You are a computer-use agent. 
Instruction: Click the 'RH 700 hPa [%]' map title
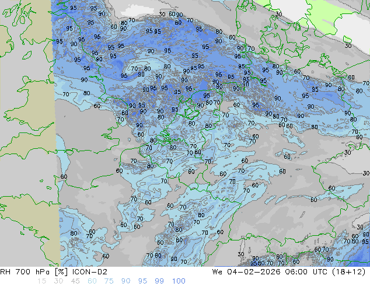coord(34,272)
